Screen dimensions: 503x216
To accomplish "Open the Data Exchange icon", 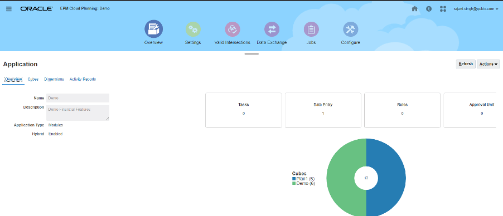I will [272, 30].
